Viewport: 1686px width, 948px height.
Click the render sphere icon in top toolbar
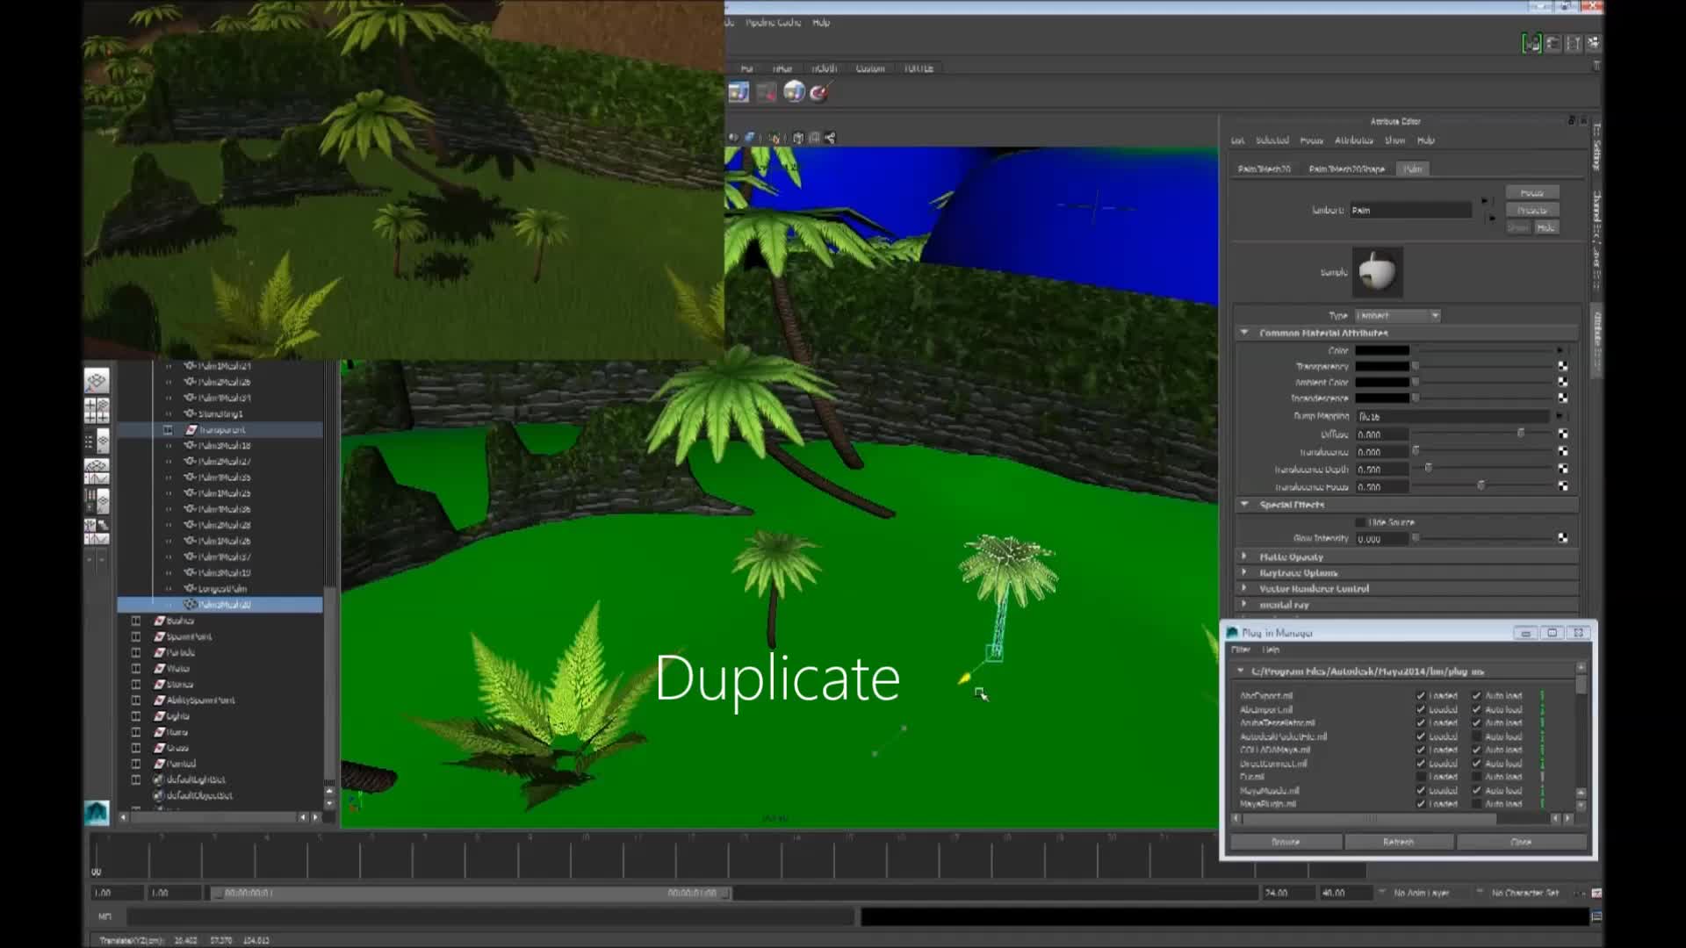pos(793,90)
